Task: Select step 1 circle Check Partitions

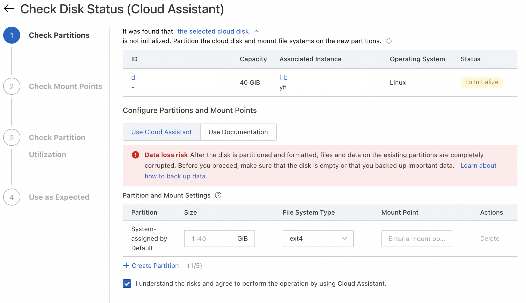Action: pyautogui.click(x=12, y=35)
